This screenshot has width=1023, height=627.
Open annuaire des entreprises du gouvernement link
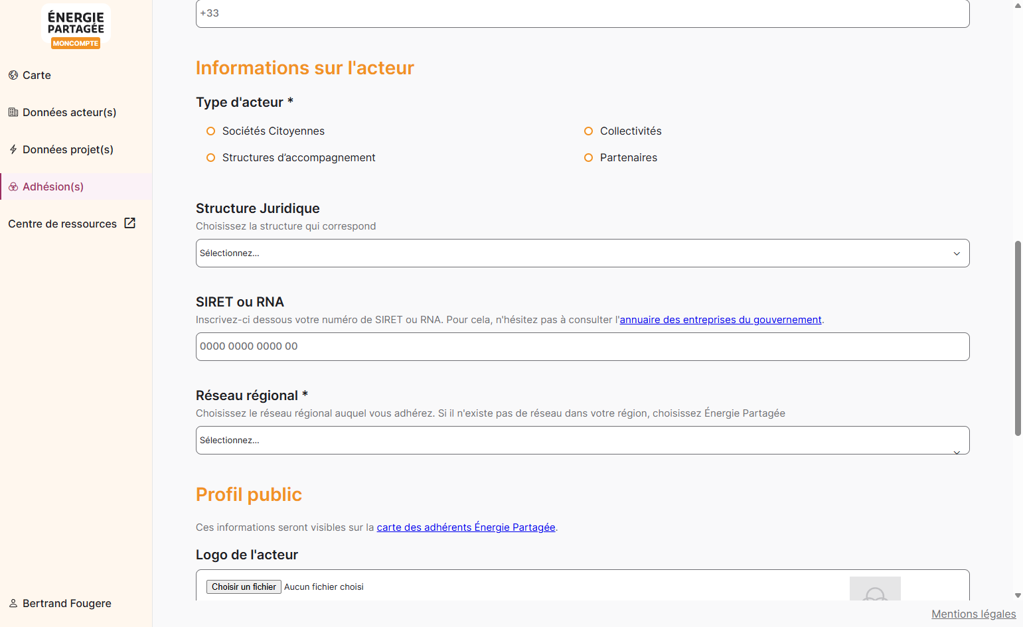tap(720, 320)
